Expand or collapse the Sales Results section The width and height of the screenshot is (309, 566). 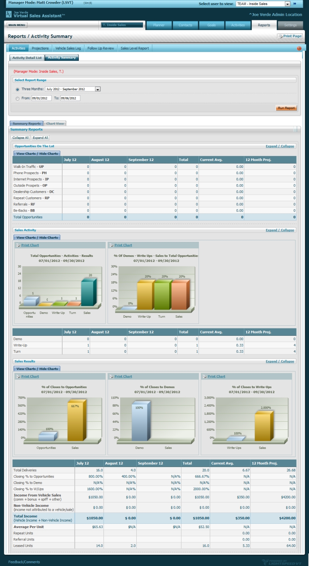280,361
